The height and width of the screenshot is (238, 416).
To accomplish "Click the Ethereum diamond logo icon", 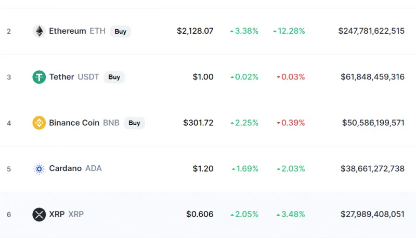I will click(x=39, y=31).
